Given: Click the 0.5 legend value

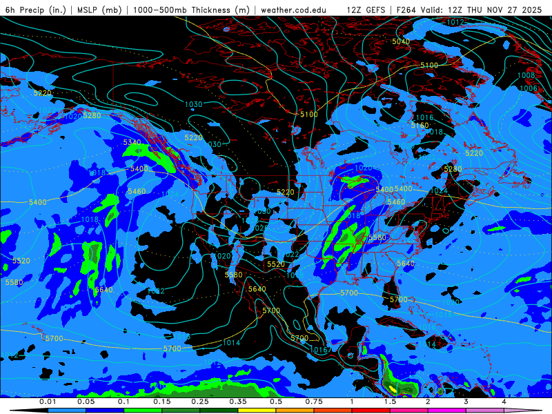Looking at the screenshot, I should (276, 402).
